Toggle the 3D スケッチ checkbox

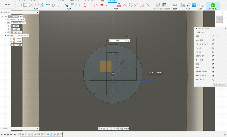(213, 80)
